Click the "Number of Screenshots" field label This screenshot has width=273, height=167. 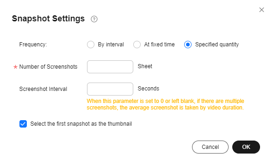(x=48, y=67)
